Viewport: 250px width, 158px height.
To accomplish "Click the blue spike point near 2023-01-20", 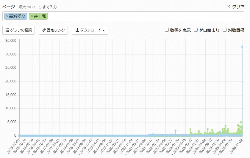I will pyautogui.click(x=176, y=130).
